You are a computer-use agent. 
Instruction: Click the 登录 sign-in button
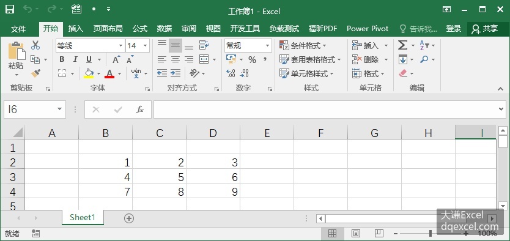[x=453, y=29]
